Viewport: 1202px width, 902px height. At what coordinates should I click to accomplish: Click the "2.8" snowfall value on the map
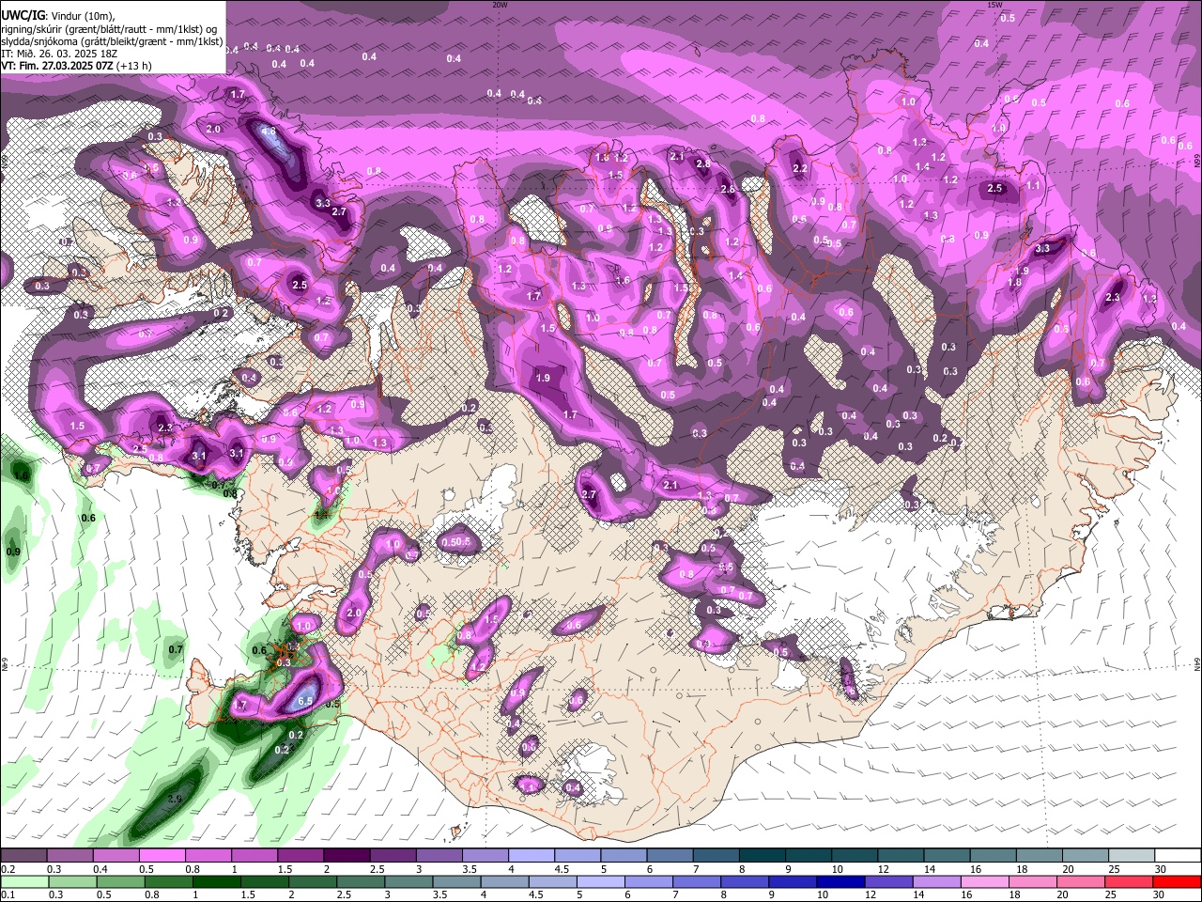(x=703, y=164)
